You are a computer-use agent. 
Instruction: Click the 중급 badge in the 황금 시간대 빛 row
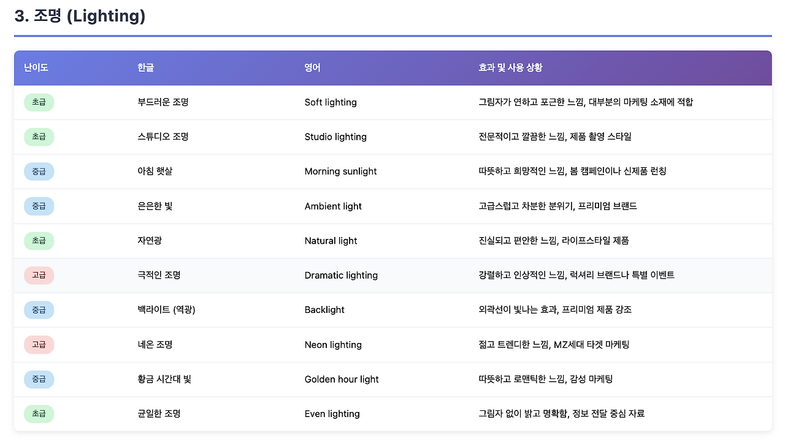tap(39, 379)
